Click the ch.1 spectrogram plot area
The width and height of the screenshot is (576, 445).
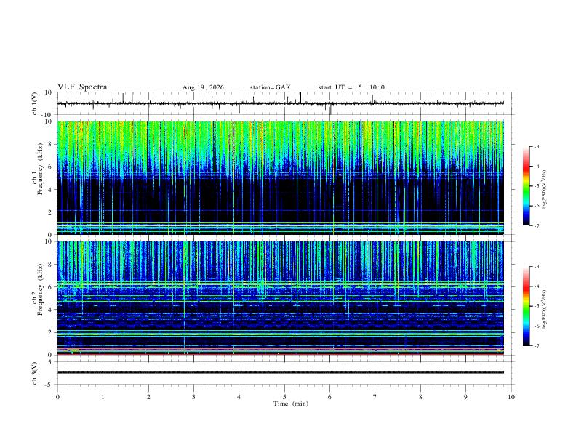(x=281, y=177)
